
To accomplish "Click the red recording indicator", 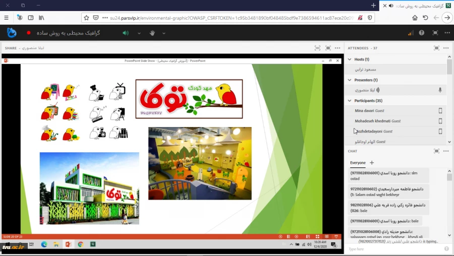I will point(29,33).
